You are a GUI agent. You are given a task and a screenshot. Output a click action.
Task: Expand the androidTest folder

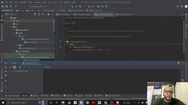click(x=14, y=30)
